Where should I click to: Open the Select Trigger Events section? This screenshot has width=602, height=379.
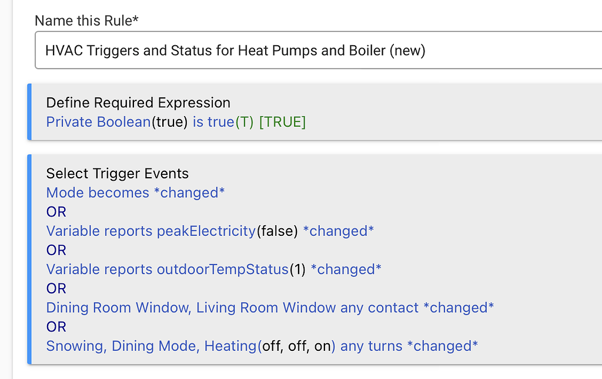pyautogui.click(x=118, y=174)
